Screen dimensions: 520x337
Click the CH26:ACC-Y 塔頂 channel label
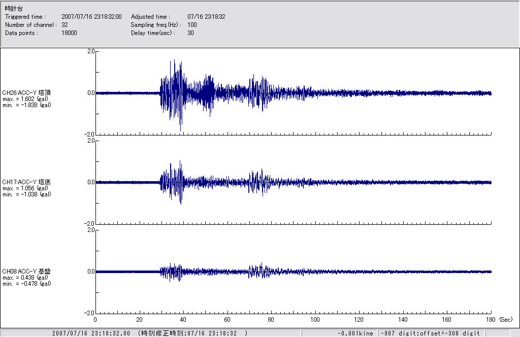pos(26,92)
